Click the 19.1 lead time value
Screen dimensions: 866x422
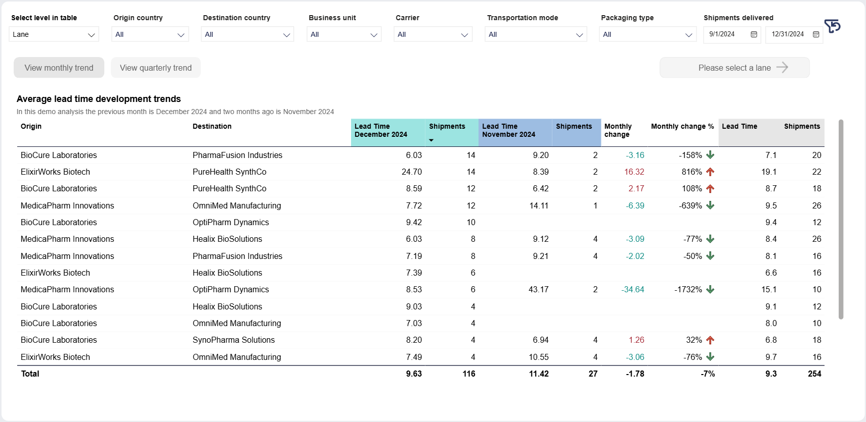(x=769, y=172)
